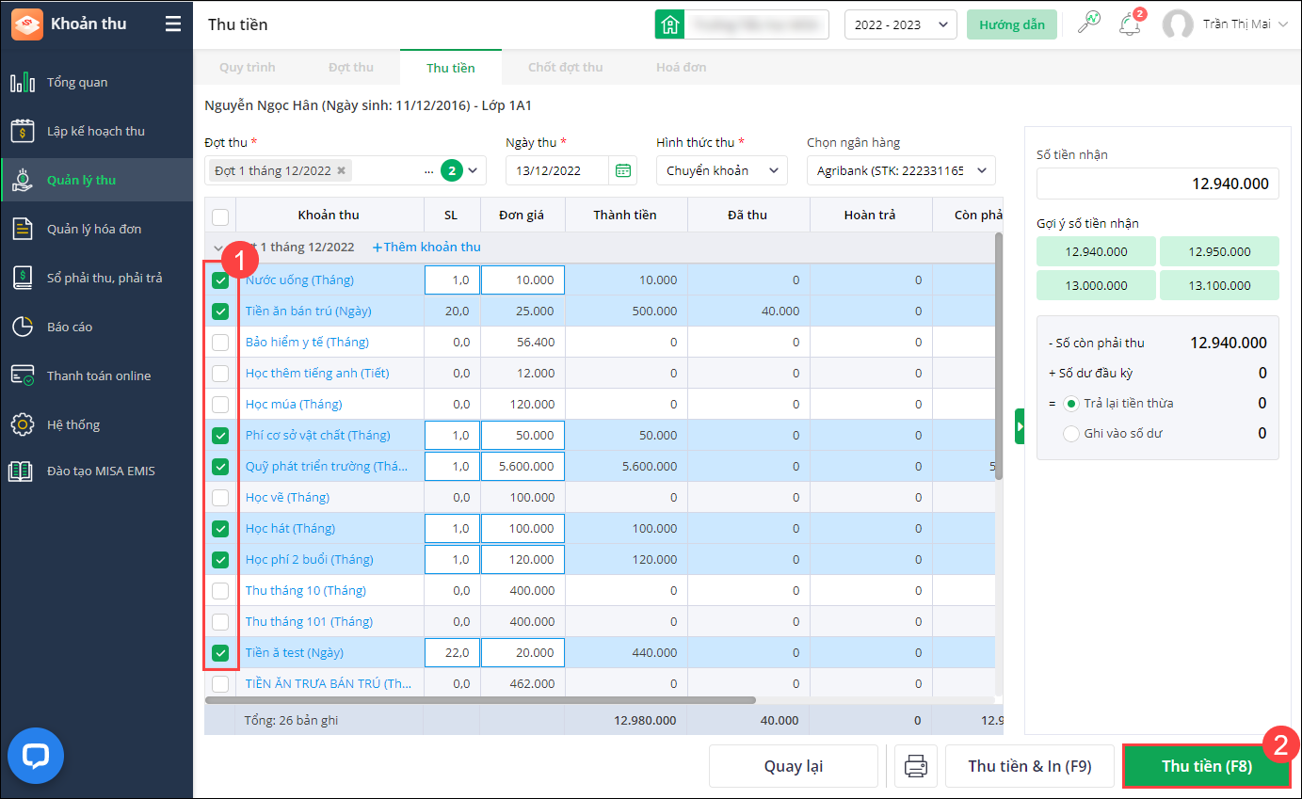
Task: Expand the Chọn ngân hàng dropdown
Action: [900, 170]
